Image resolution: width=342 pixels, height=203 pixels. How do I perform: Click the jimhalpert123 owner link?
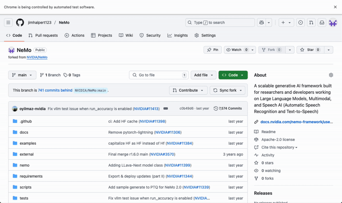[40, 23]
